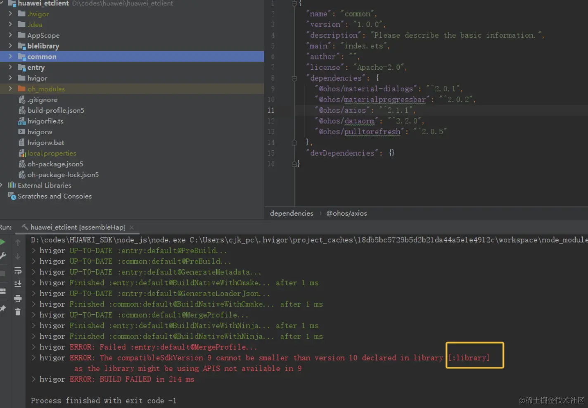The image size is (588, 408).
Task: Click the dependencies breadcrumb
Action: [x=292, y=213]
